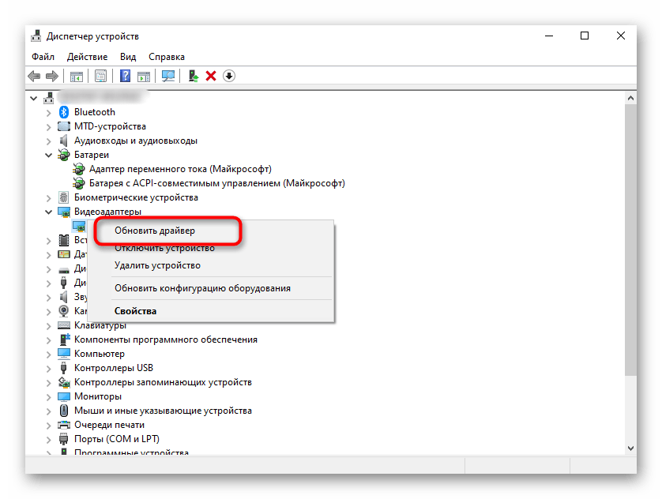This screenshot has width=662, height=499.
Task: Collapse the Батареи category
Action: (49, 155)
